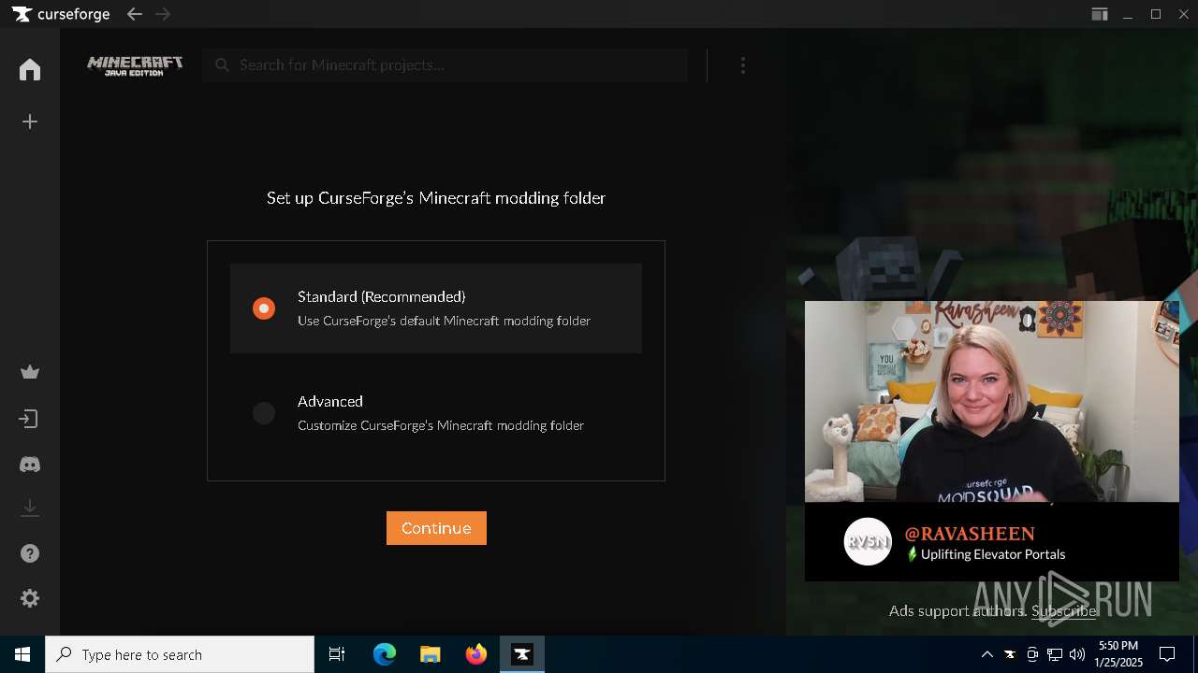The height and width of the screenshot is (673, 1198).
Task: Click the CurseForge system tray icon
Action: (x=1010, y=654)
